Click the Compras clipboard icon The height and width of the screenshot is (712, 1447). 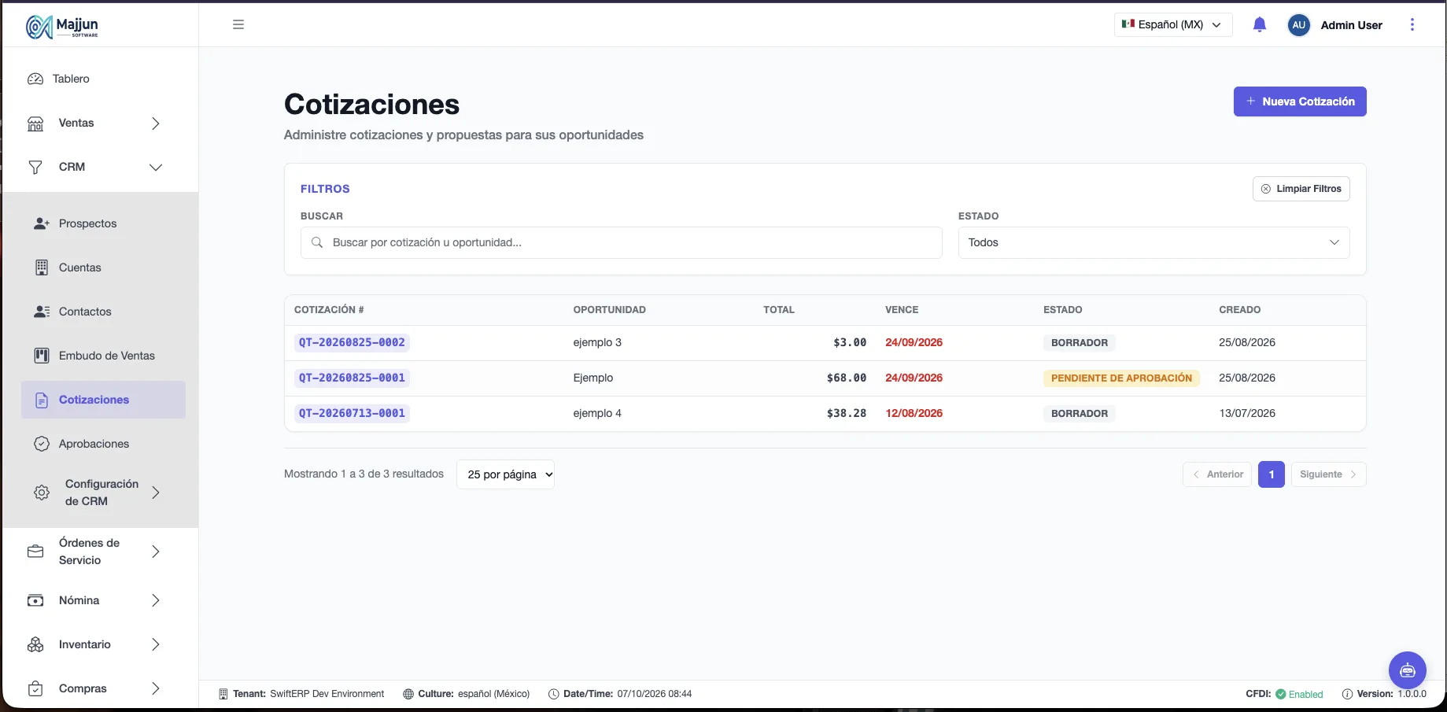click(x=35, y=688)
